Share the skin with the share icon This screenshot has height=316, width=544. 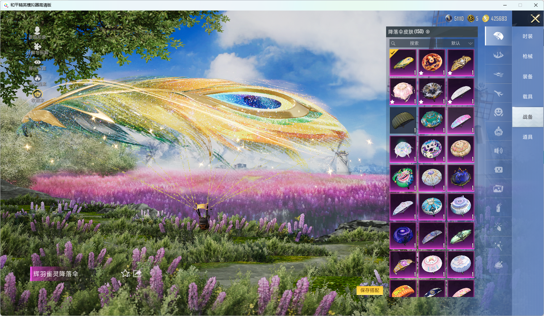(x=137, y=273)
